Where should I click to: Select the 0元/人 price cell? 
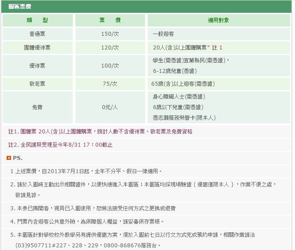coord(110,107)
